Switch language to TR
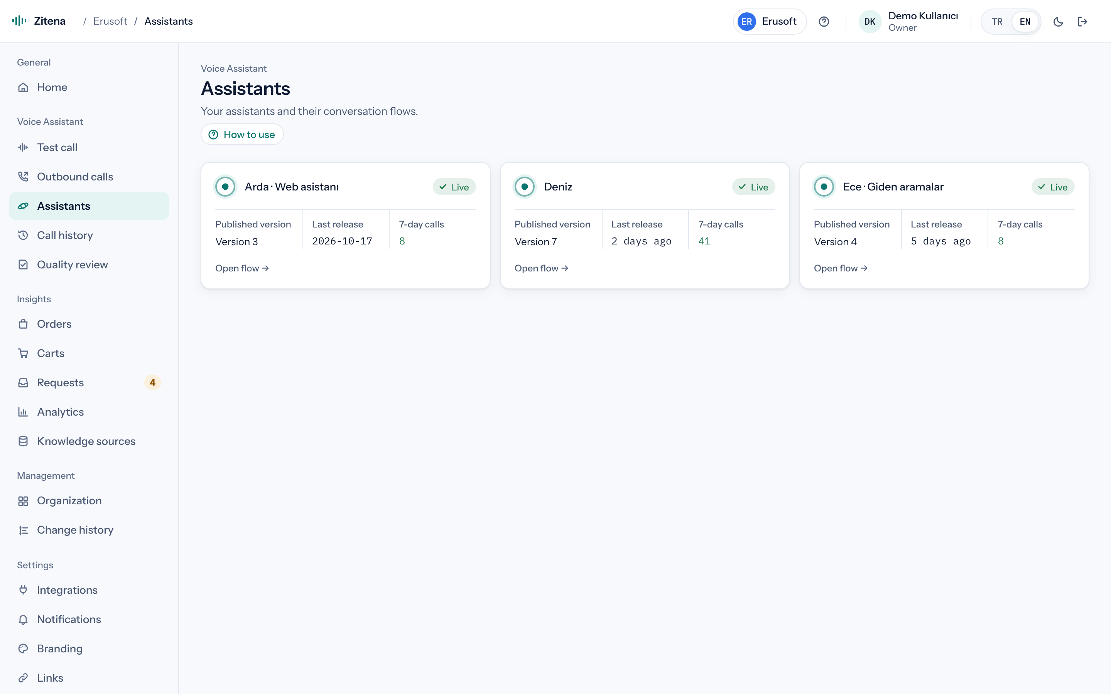Viewport: 1111px width, 694px height. tap(997, 22)
